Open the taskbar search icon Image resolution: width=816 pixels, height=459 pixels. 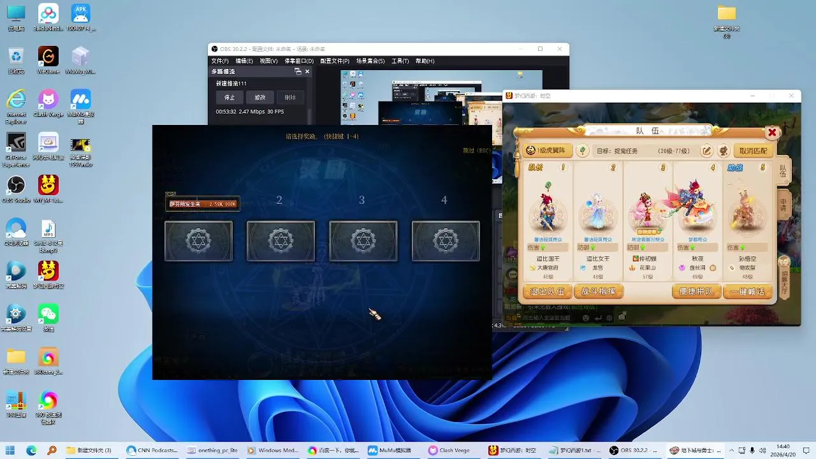click(52, 450)
